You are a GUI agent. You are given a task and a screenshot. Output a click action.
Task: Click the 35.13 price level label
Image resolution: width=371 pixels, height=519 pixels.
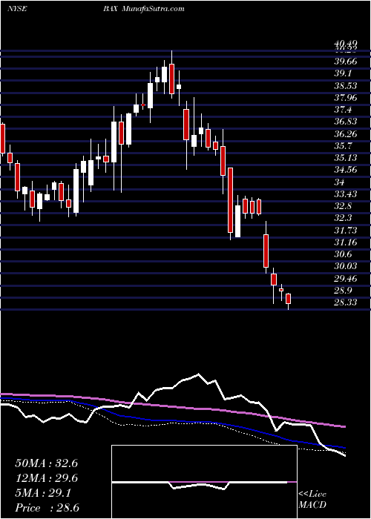pyautogui.click(x=346, y=157)
